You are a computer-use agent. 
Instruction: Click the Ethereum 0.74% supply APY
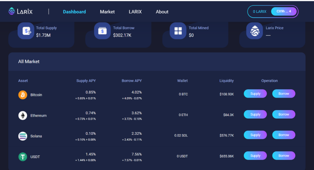click(x=91, y=113)
